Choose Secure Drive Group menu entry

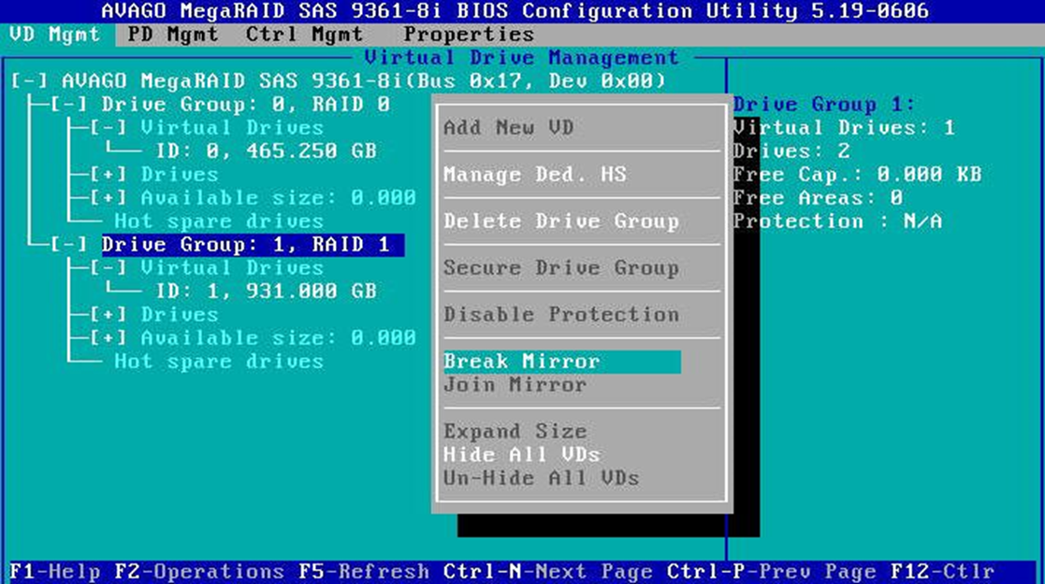coord(561,267)
